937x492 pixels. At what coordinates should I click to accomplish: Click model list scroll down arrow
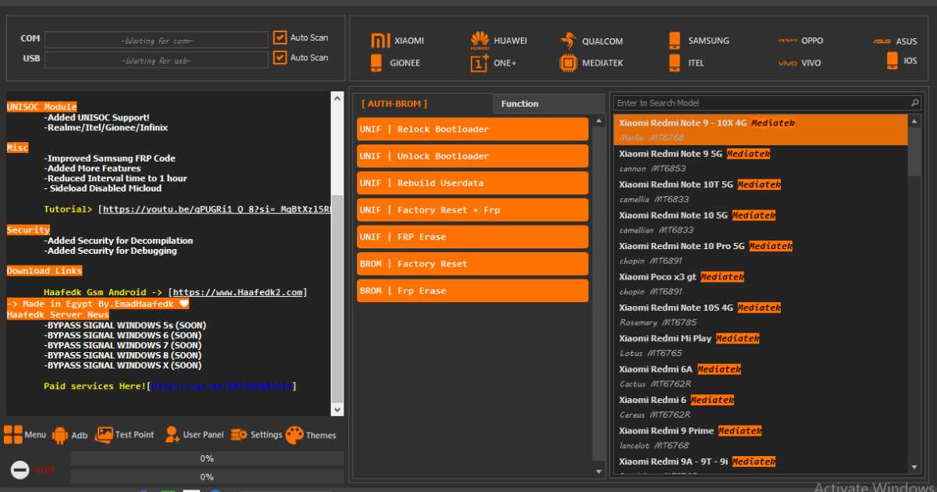915,467
